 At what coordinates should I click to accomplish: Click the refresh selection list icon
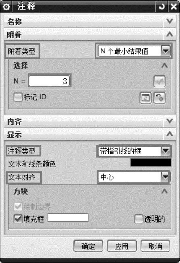145,97
